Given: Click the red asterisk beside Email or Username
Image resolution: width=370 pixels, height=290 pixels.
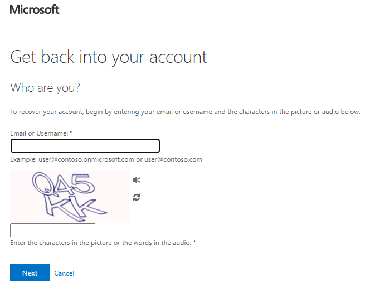Looking at the screenshot, I should 71,133.
